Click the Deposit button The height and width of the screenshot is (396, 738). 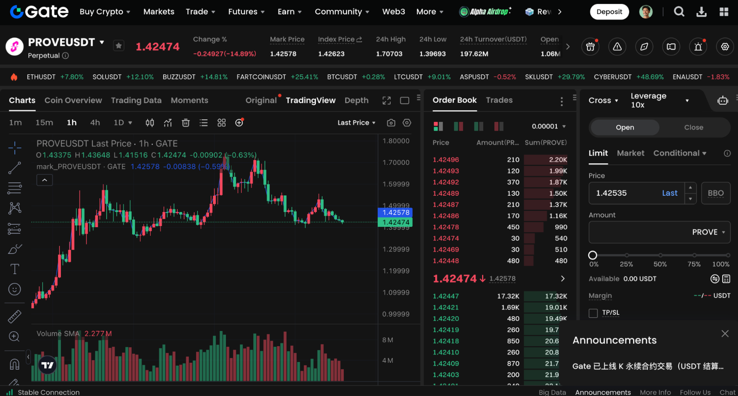pyautogui.click(x=609, y=12)
